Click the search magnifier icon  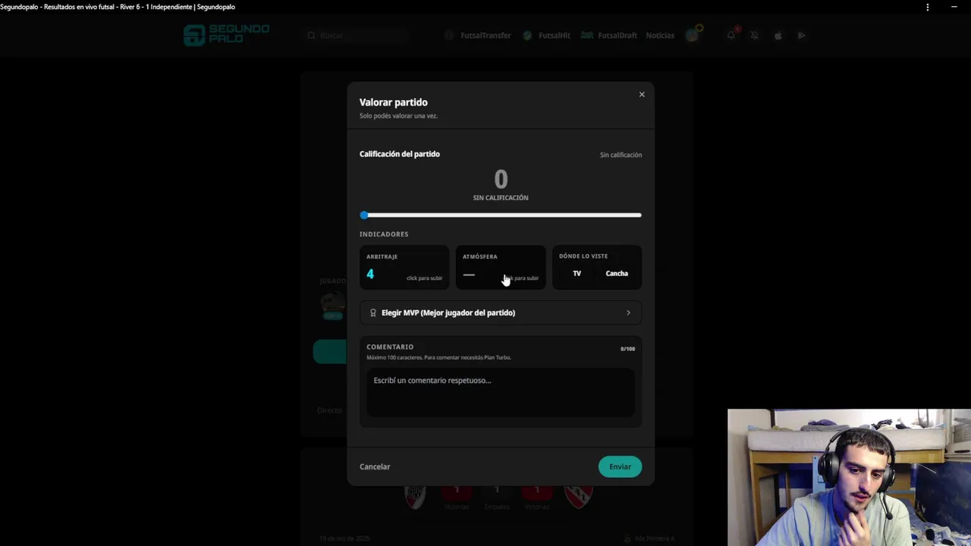coord(311,36)
